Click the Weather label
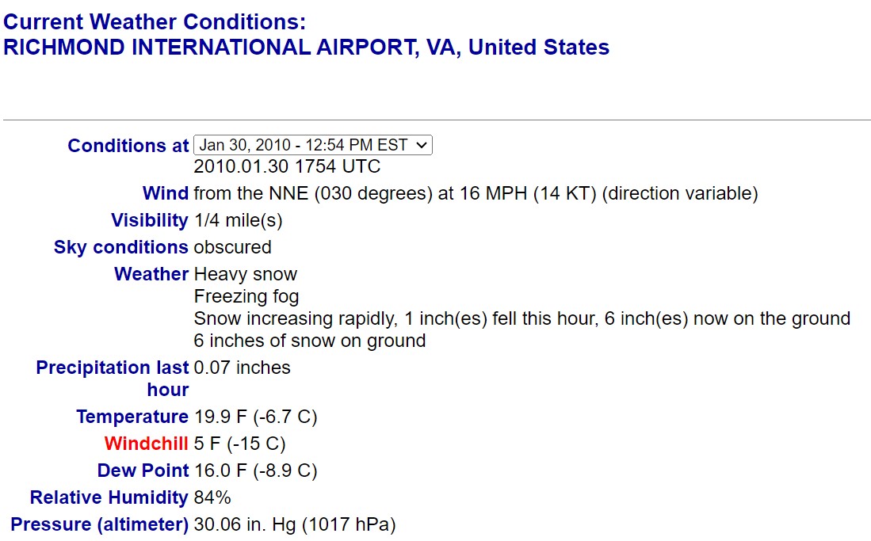 [151, 274]
